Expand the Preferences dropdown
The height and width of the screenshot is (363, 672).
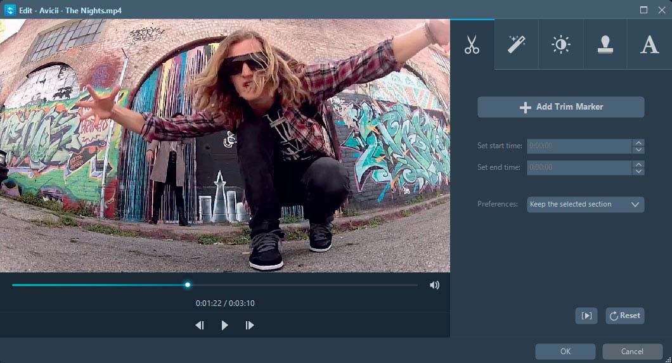(x=585, y=204)
